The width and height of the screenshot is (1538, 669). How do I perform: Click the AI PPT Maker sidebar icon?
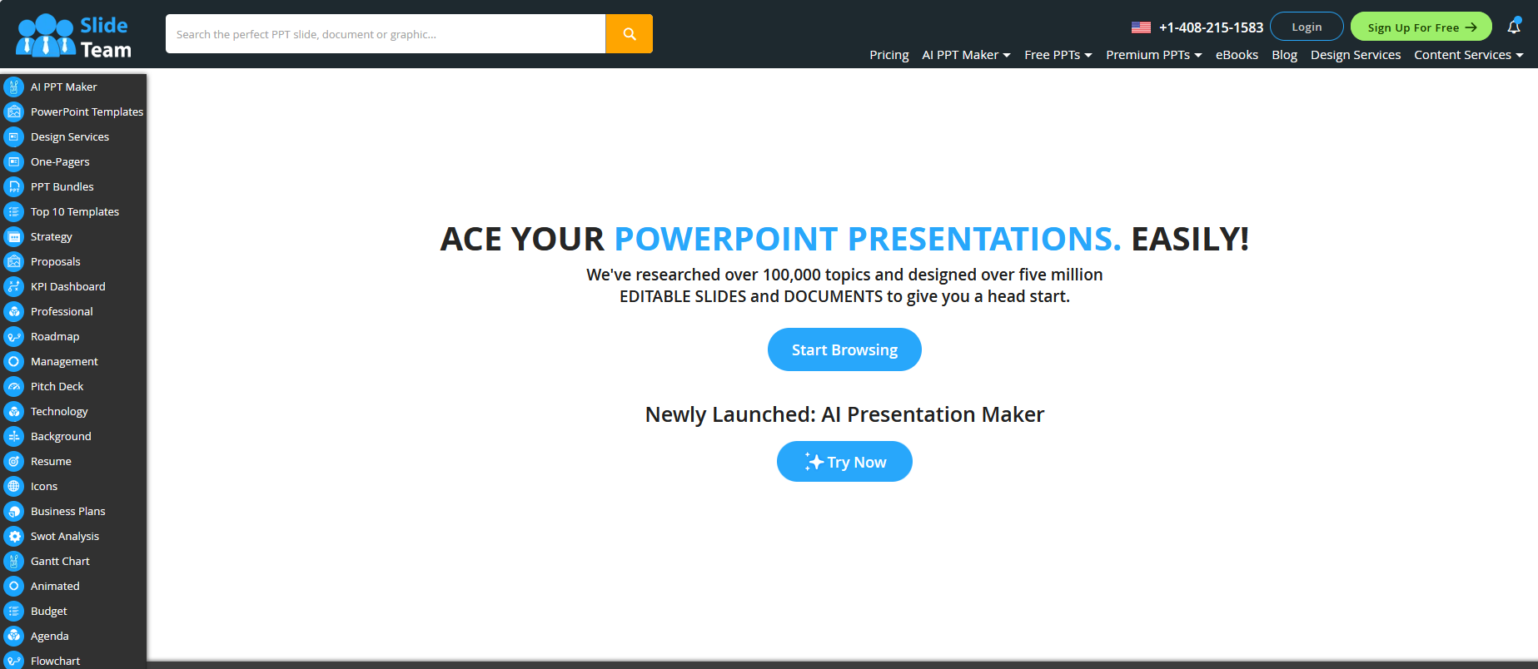coord(14,87)
